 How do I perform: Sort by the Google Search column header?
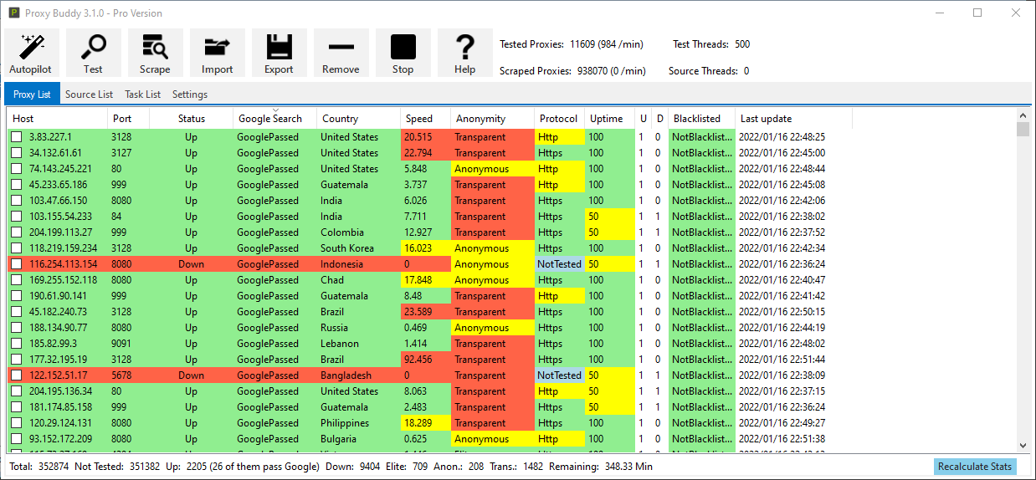click(269, 119)
